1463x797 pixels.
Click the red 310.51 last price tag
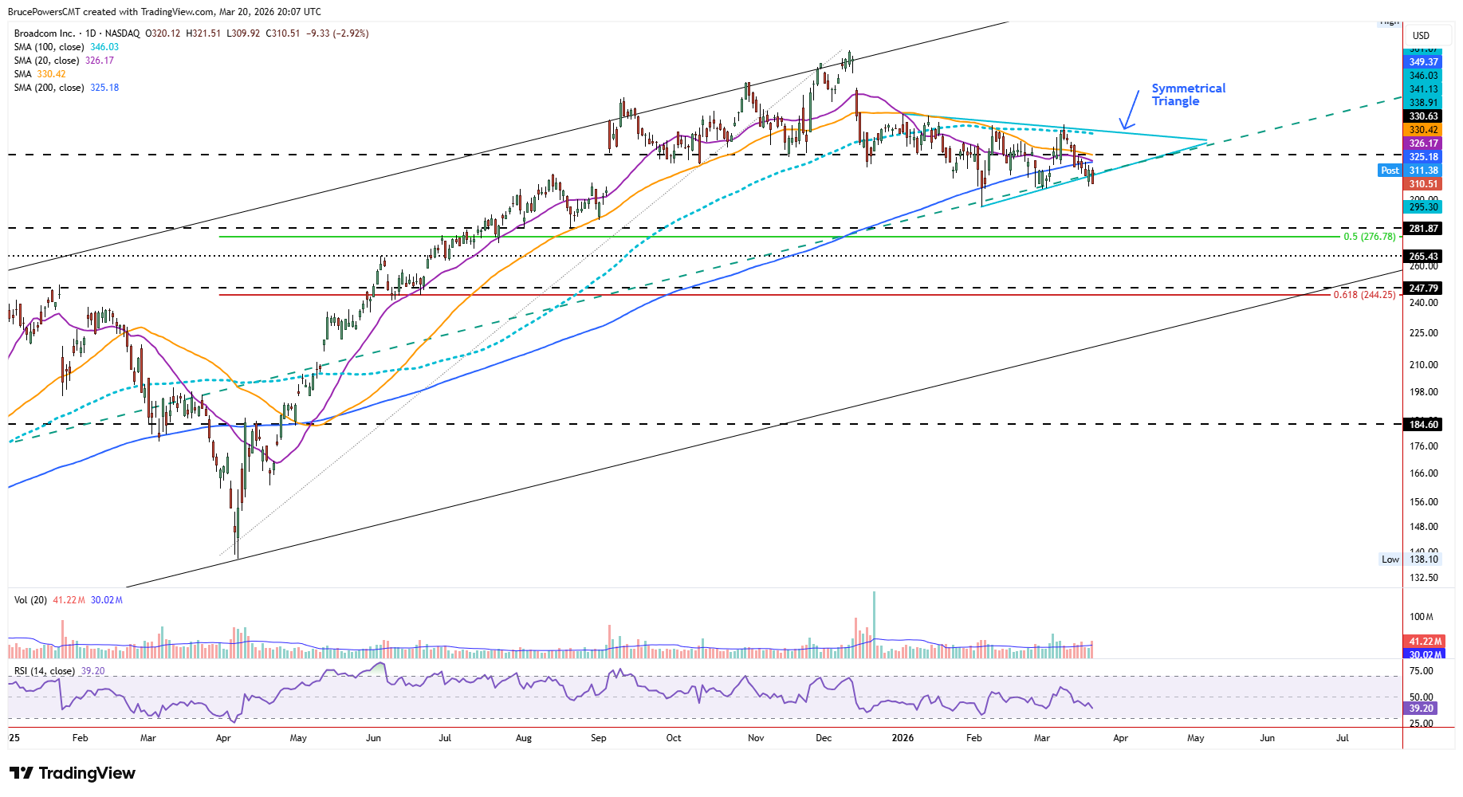tap(1424, 184)
